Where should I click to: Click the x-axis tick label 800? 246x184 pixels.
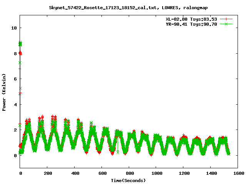click(130, 173)
